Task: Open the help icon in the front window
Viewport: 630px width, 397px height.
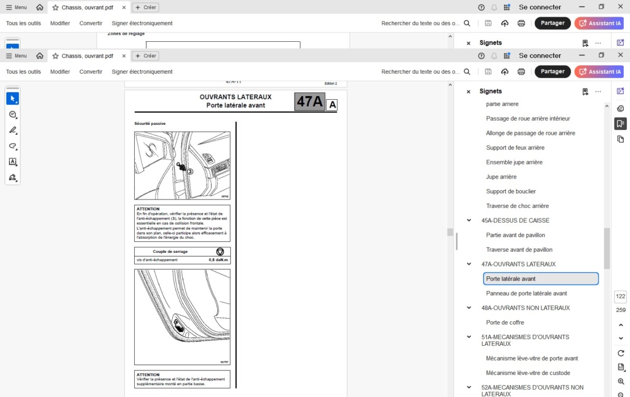Action: tap(481, 56)
